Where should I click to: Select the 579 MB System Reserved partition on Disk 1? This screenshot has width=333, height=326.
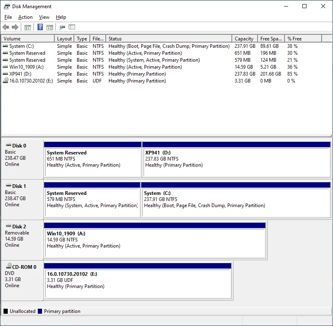pyautogui.click(x=92, y=200)
